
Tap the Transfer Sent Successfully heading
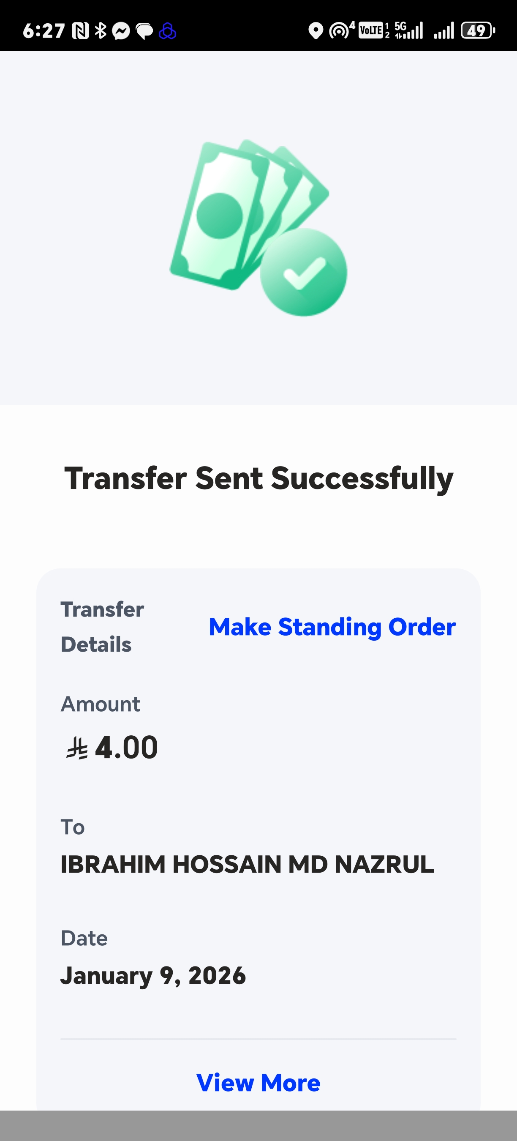pyautogui.click(x=258, y=478)
